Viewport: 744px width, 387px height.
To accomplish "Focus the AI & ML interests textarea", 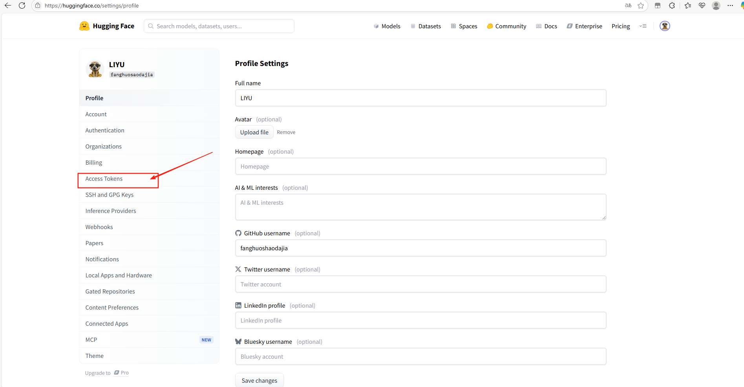I will click(x=420, y=207).
